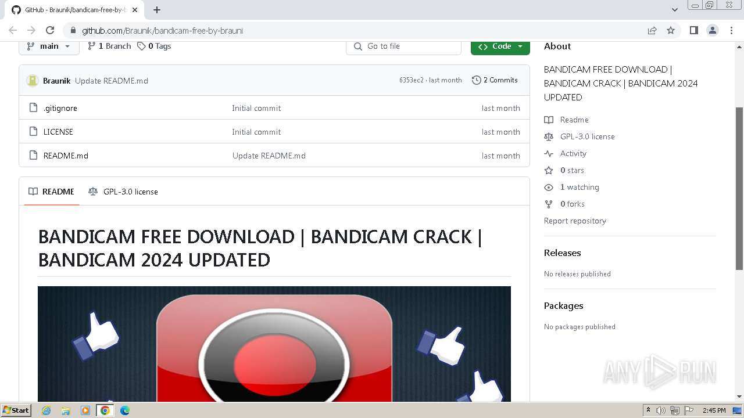View the 0 forks link
The height and width of the screenshot is (418, 744).
tap(564, 204)
